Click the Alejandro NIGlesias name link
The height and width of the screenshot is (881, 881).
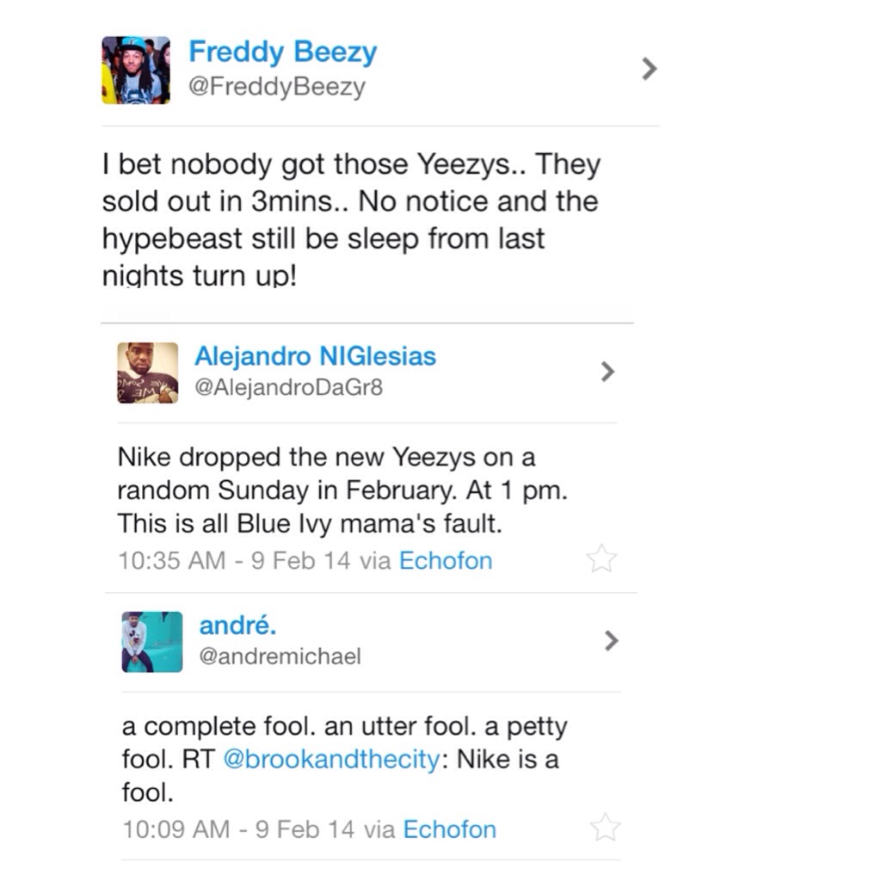coord(315,355)
